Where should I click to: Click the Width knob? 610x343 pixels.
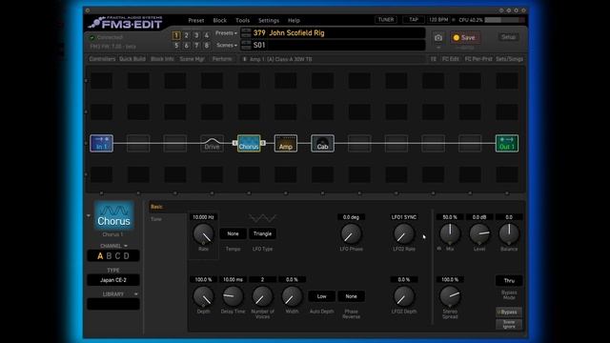292,296
